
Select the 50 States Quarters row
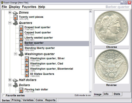42,75
